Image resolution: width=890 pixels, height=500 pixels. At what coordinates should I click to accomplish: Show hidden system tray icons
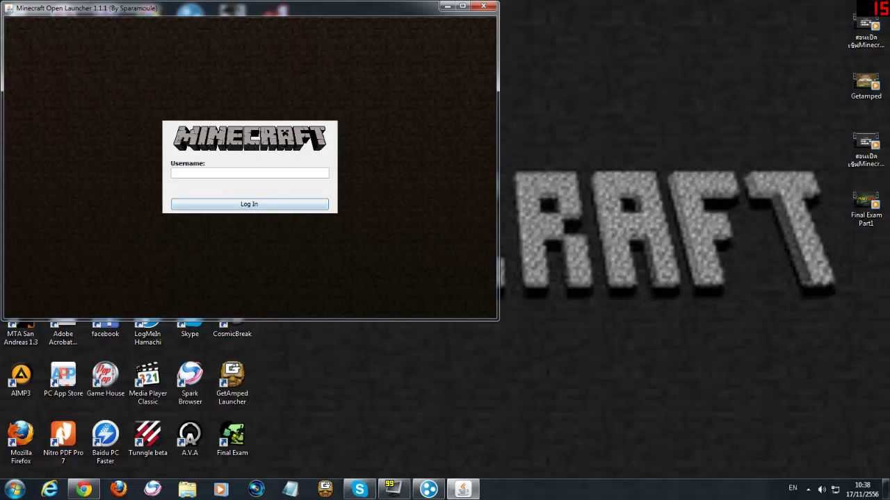808,490
